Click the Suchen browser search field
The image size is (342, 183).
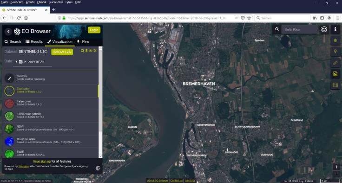(282, 18)
